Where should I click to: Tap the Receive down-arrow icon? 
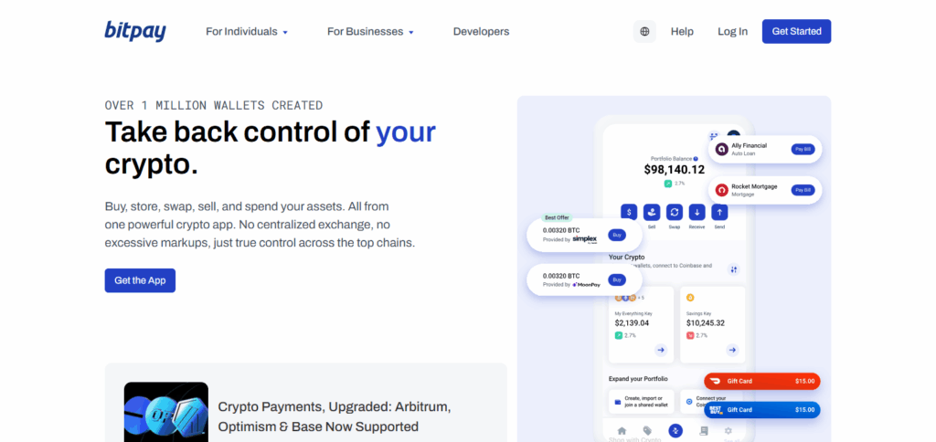tap(697, 212)
